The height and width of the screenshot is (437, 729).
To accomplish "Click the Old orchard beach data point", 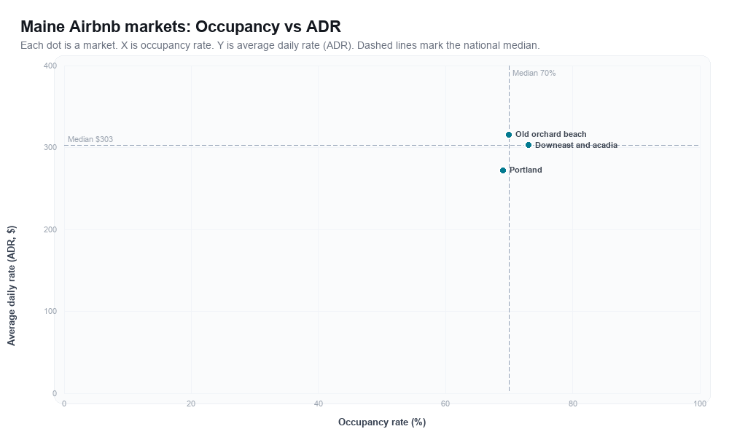I will tap(509, 135).
